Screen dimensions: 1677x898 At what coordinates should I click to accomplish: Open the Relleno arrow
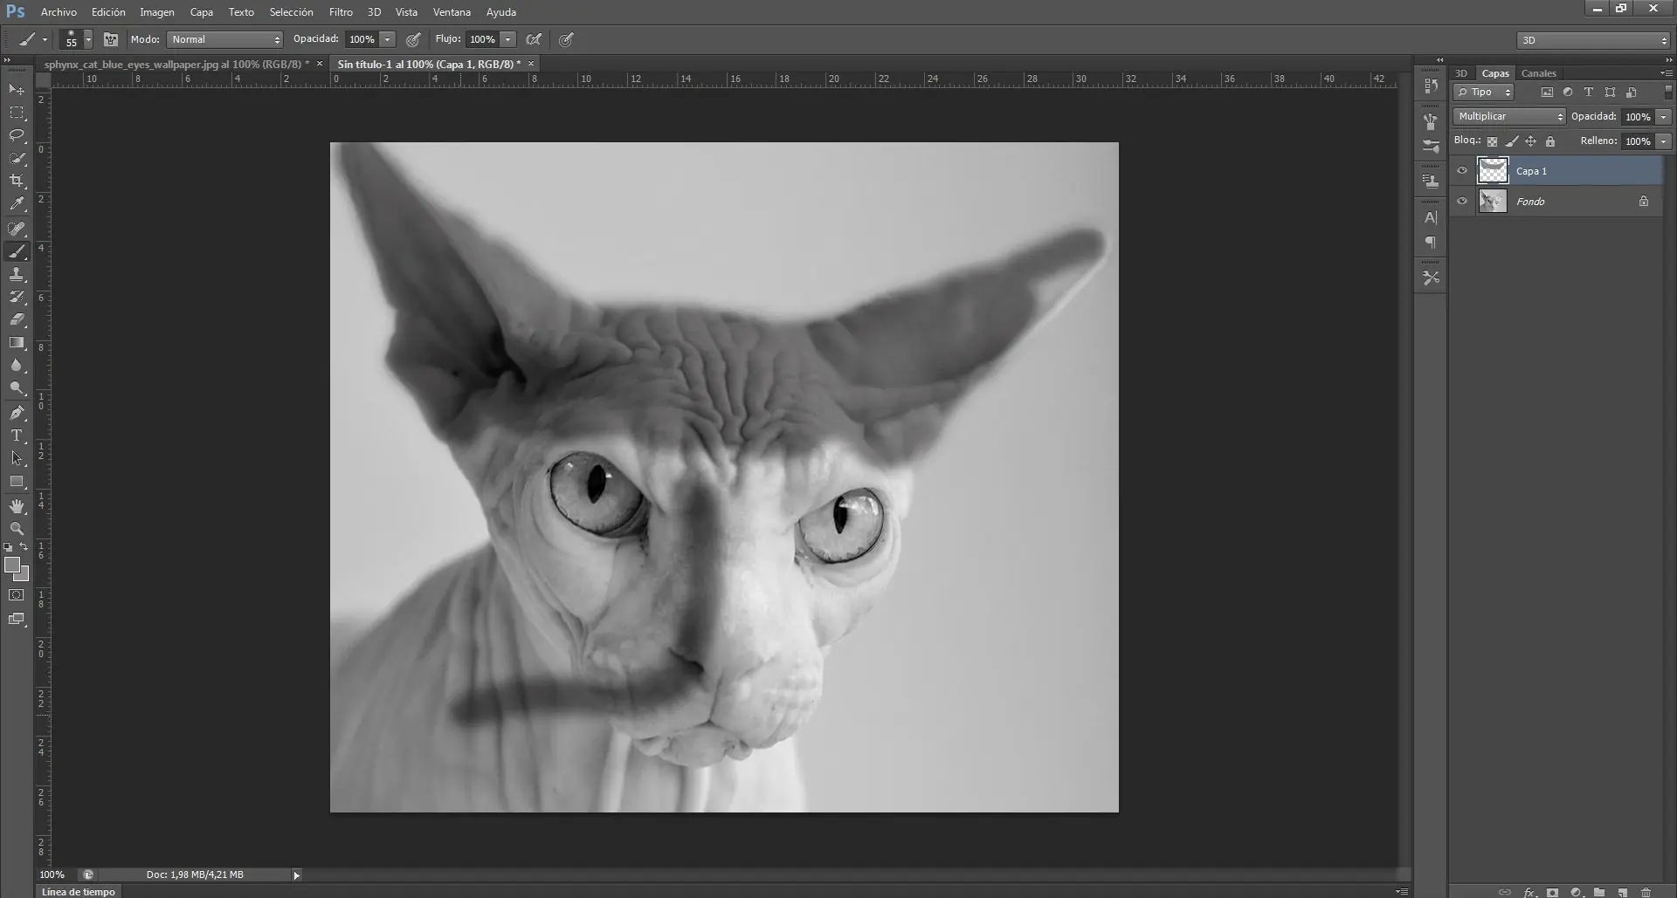1664,141
